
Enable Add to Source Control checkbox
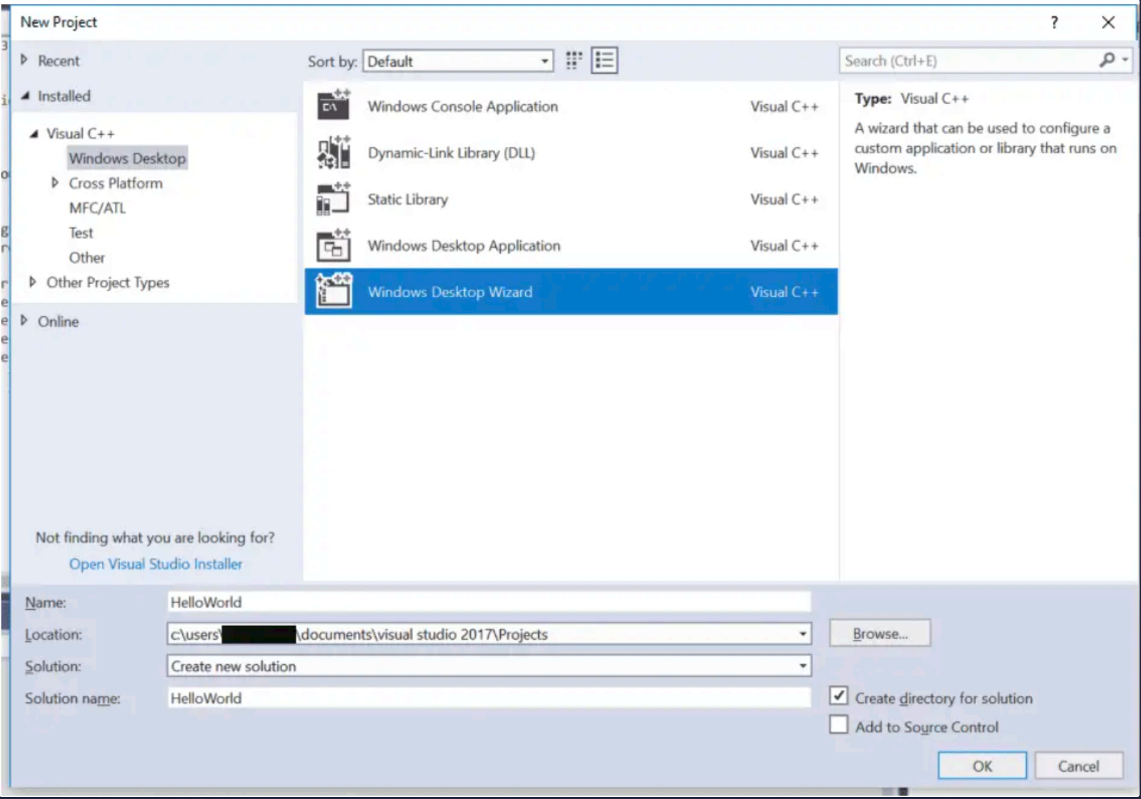838,725
